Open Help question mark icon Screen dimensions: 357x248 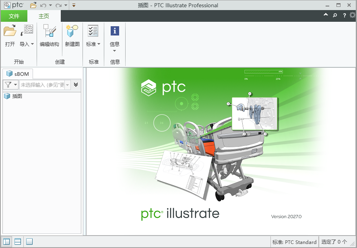(x=344, y=15)
